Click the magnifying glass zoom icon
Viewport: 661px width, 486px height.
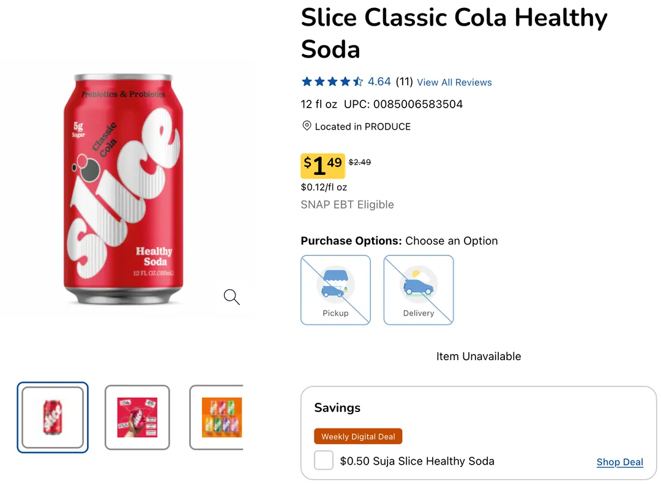[x=231, y=297]
